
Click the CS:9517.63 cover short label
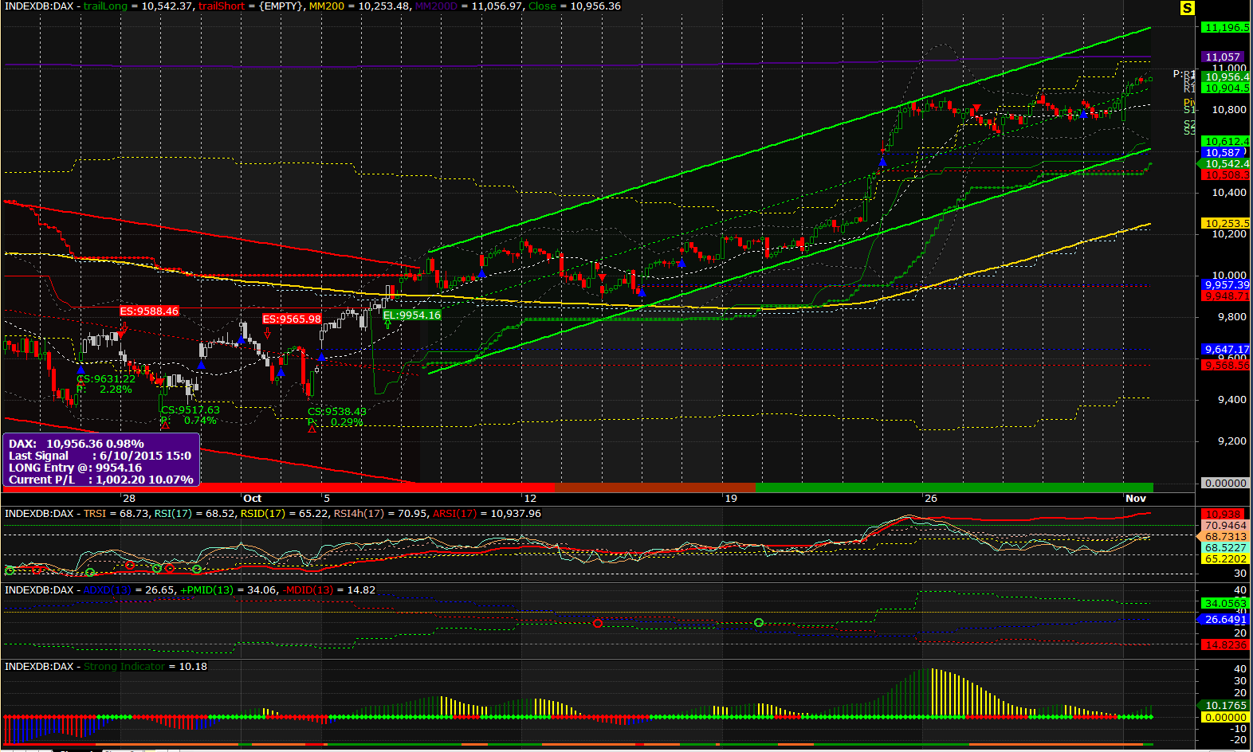190,410
